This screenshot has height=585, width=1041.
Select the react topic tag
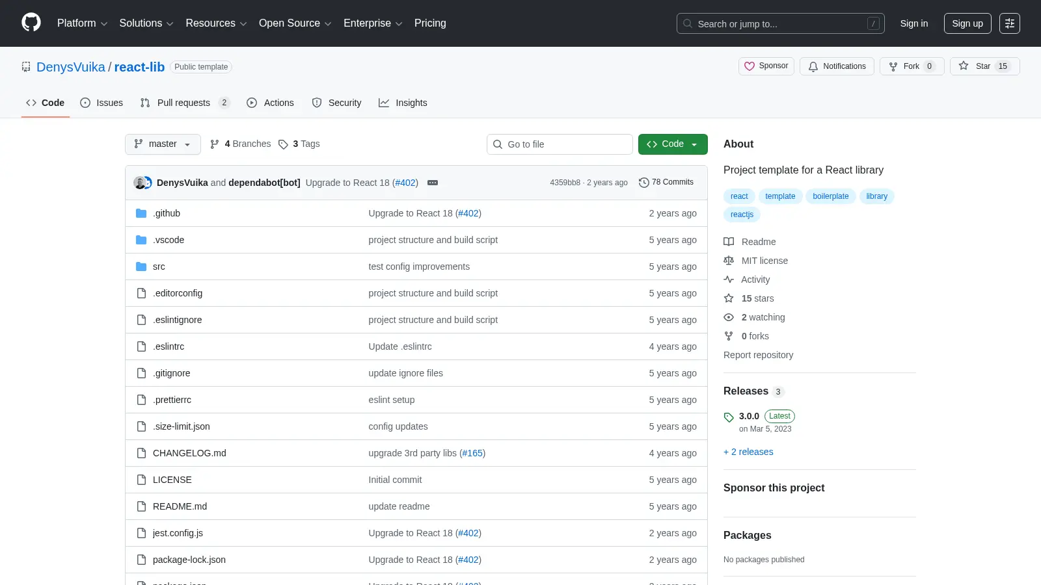739,196
